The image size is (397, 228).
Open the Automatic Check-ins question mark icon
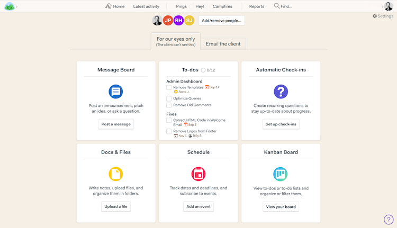pos(281,92)
